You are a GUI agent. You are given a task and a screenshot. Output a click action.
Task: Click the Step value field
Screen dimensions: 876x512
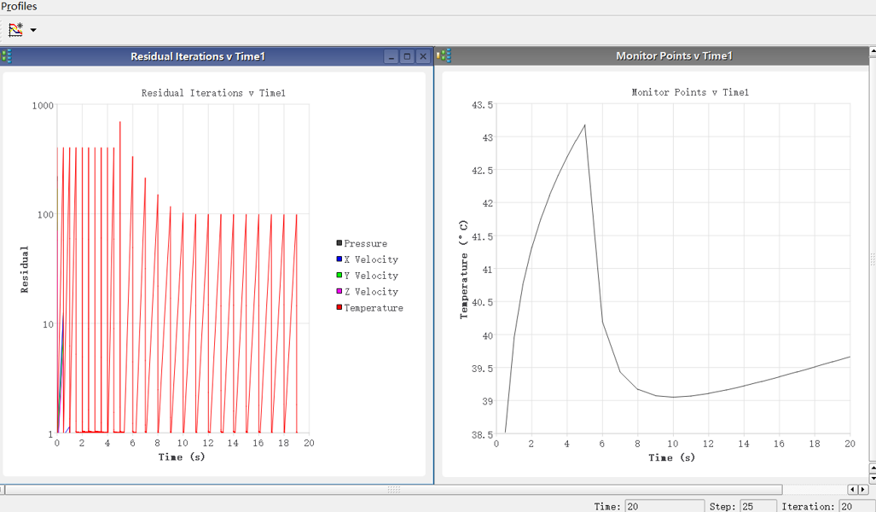(x=757, y=506)
